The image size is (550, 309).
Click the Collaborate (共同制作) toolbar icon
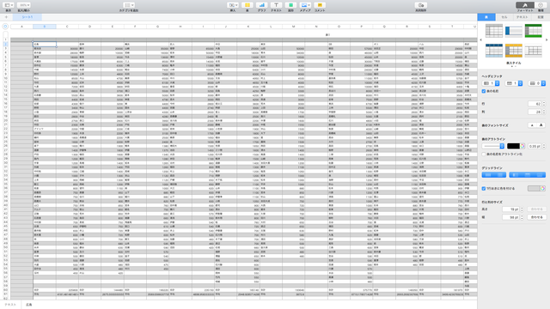(420, 5)
